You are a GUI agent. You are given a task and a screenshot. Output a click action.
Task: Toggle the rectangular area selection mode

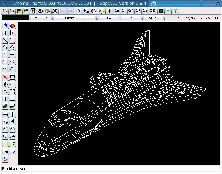[x=13, y=77]
